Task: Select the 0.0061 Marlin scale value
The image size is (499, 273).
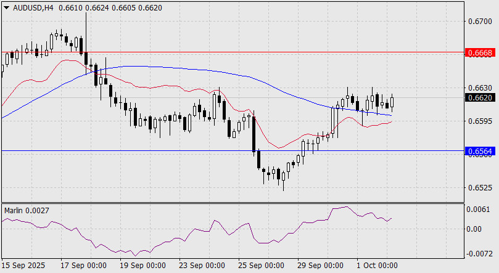Action: (478, 210)
